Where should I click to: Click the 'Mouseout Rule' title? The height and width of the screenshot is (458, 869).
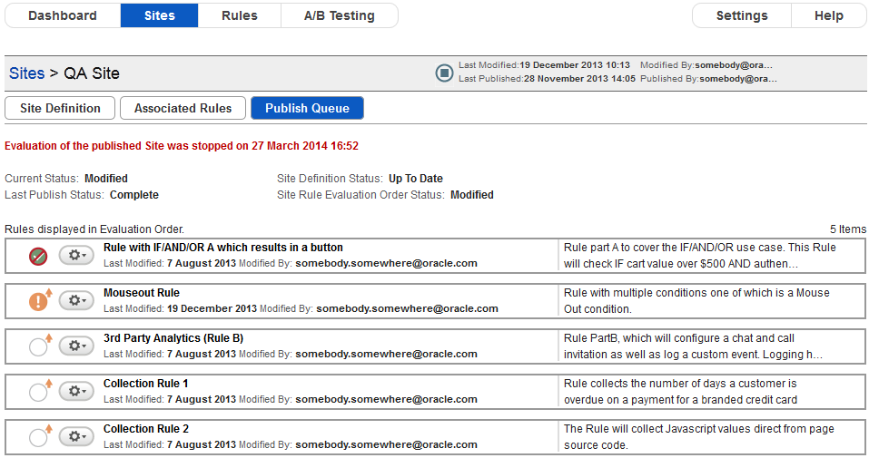tap(142, 293)
